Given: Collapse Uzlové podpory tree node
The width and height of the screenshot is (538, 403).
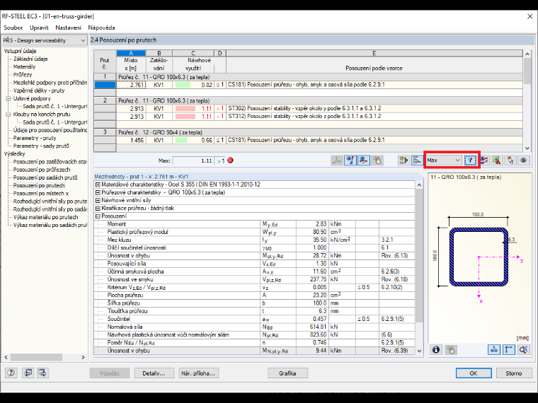Looking at the screenshot, I should tap(8, 99).
